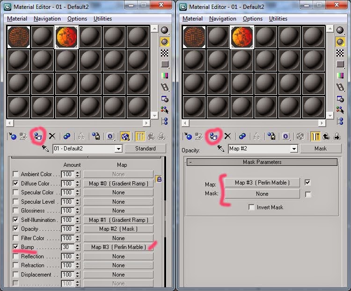351x291 pixels.
Task: Pick map eyedropper in right editor
Action: (x=221, y=149)
